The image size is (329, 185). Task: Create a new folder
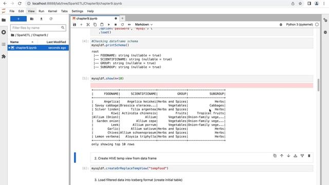coord(32,19)
